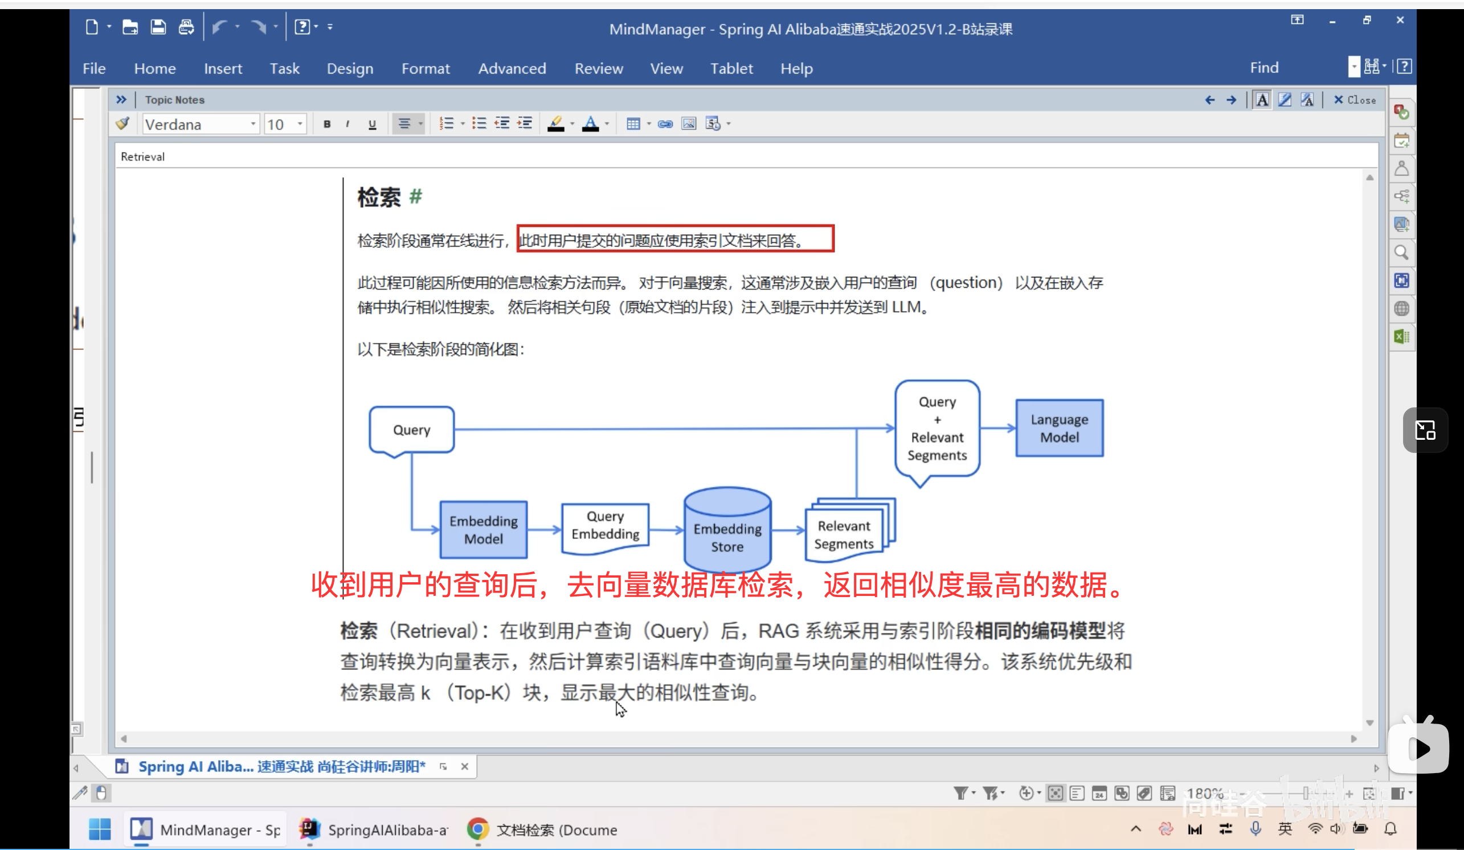Toggle italic formatting
This screenshot has height=850, width=1464.
tap(347, 124)
